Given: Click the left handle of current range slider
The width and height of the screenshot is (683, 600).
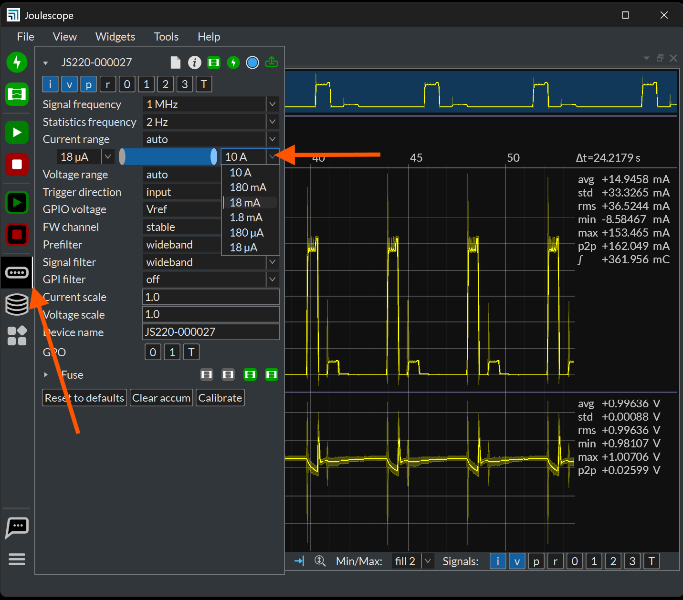Looking at the screenshot, I should [x=122, y=156].
